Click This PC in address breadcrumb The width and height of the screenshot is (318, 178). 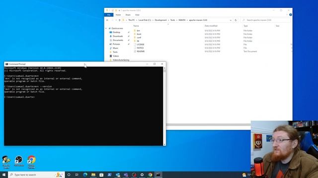(x=131, y=20)
